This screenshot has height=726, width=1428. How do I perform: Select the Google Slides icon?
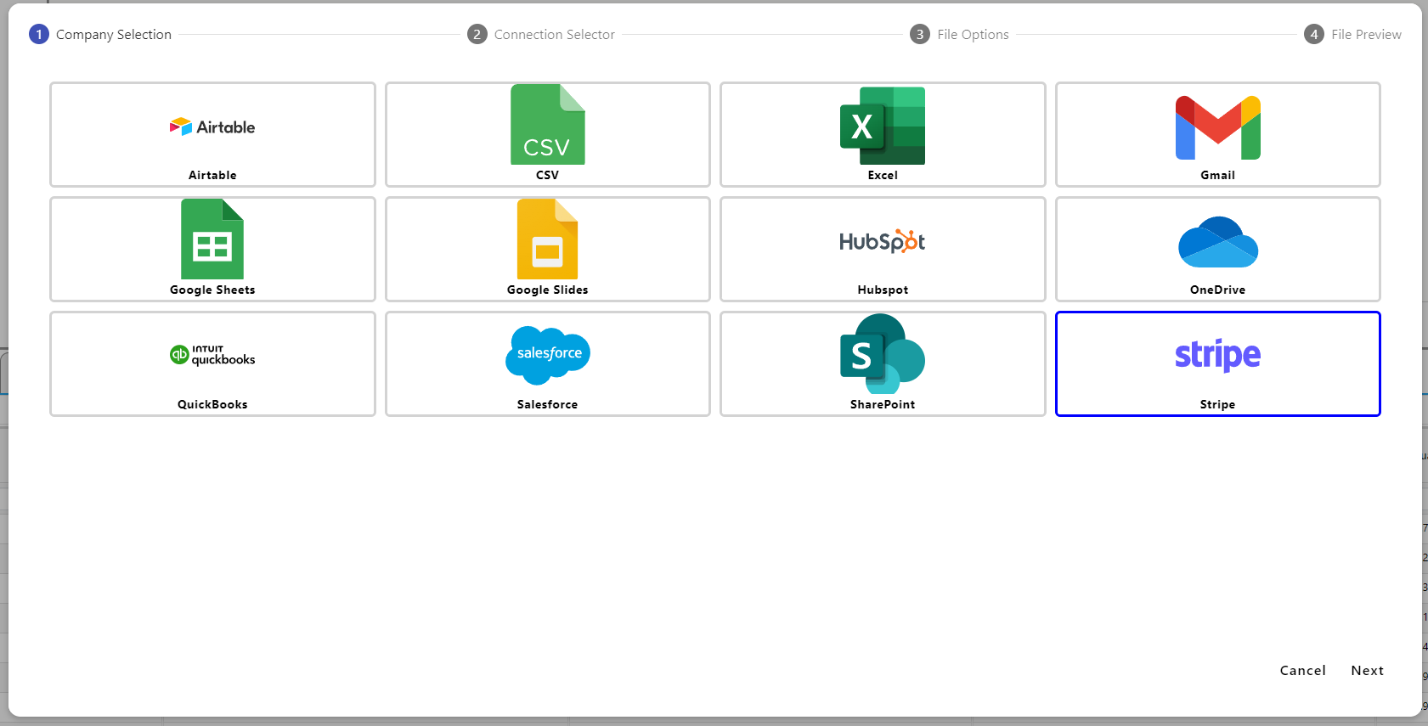coord(547,239)
